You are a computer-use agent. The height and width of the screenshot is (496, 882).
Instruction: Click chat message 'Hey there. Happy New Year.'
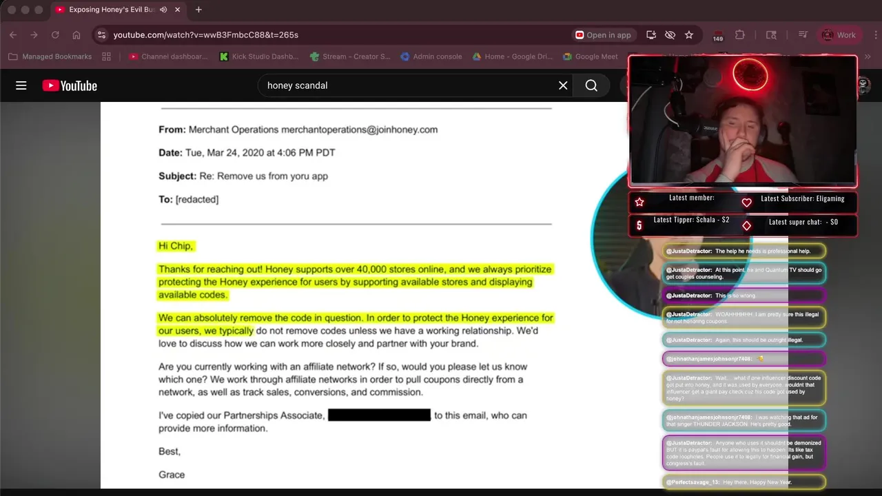coord(743,482)
